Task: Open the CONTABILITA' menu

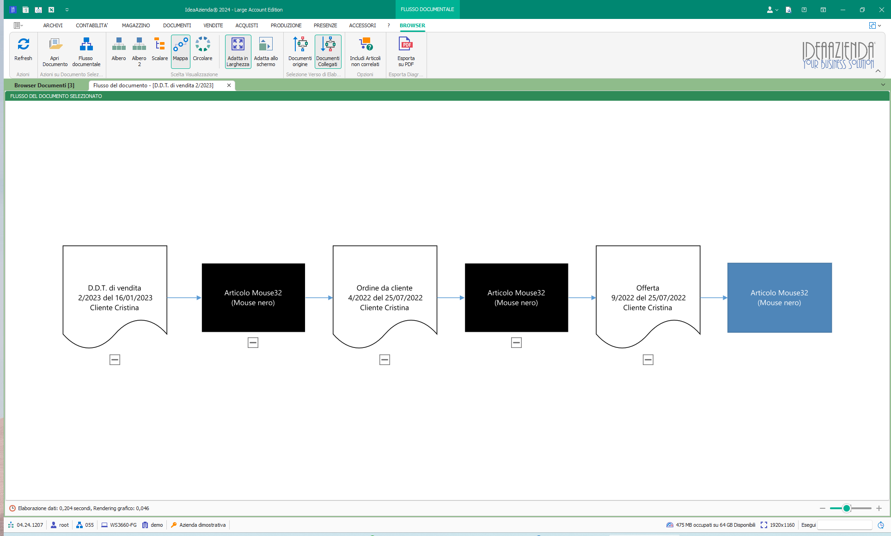Action: click(92, 25)
